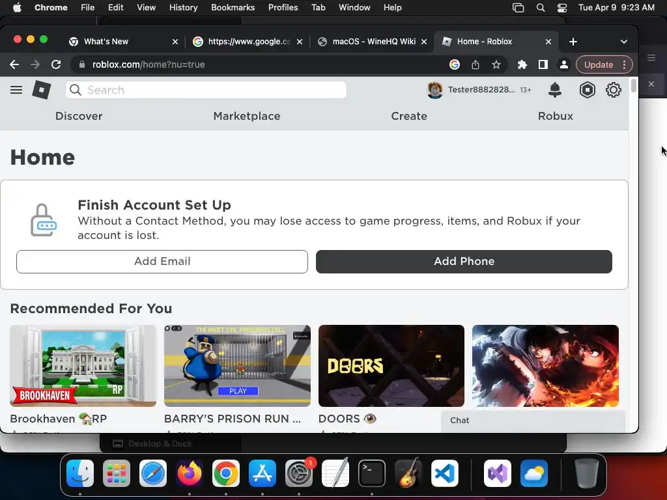667x500 pixels.
Task: Open the Create page
Action: pyautogui.click(x=409, y=116)
